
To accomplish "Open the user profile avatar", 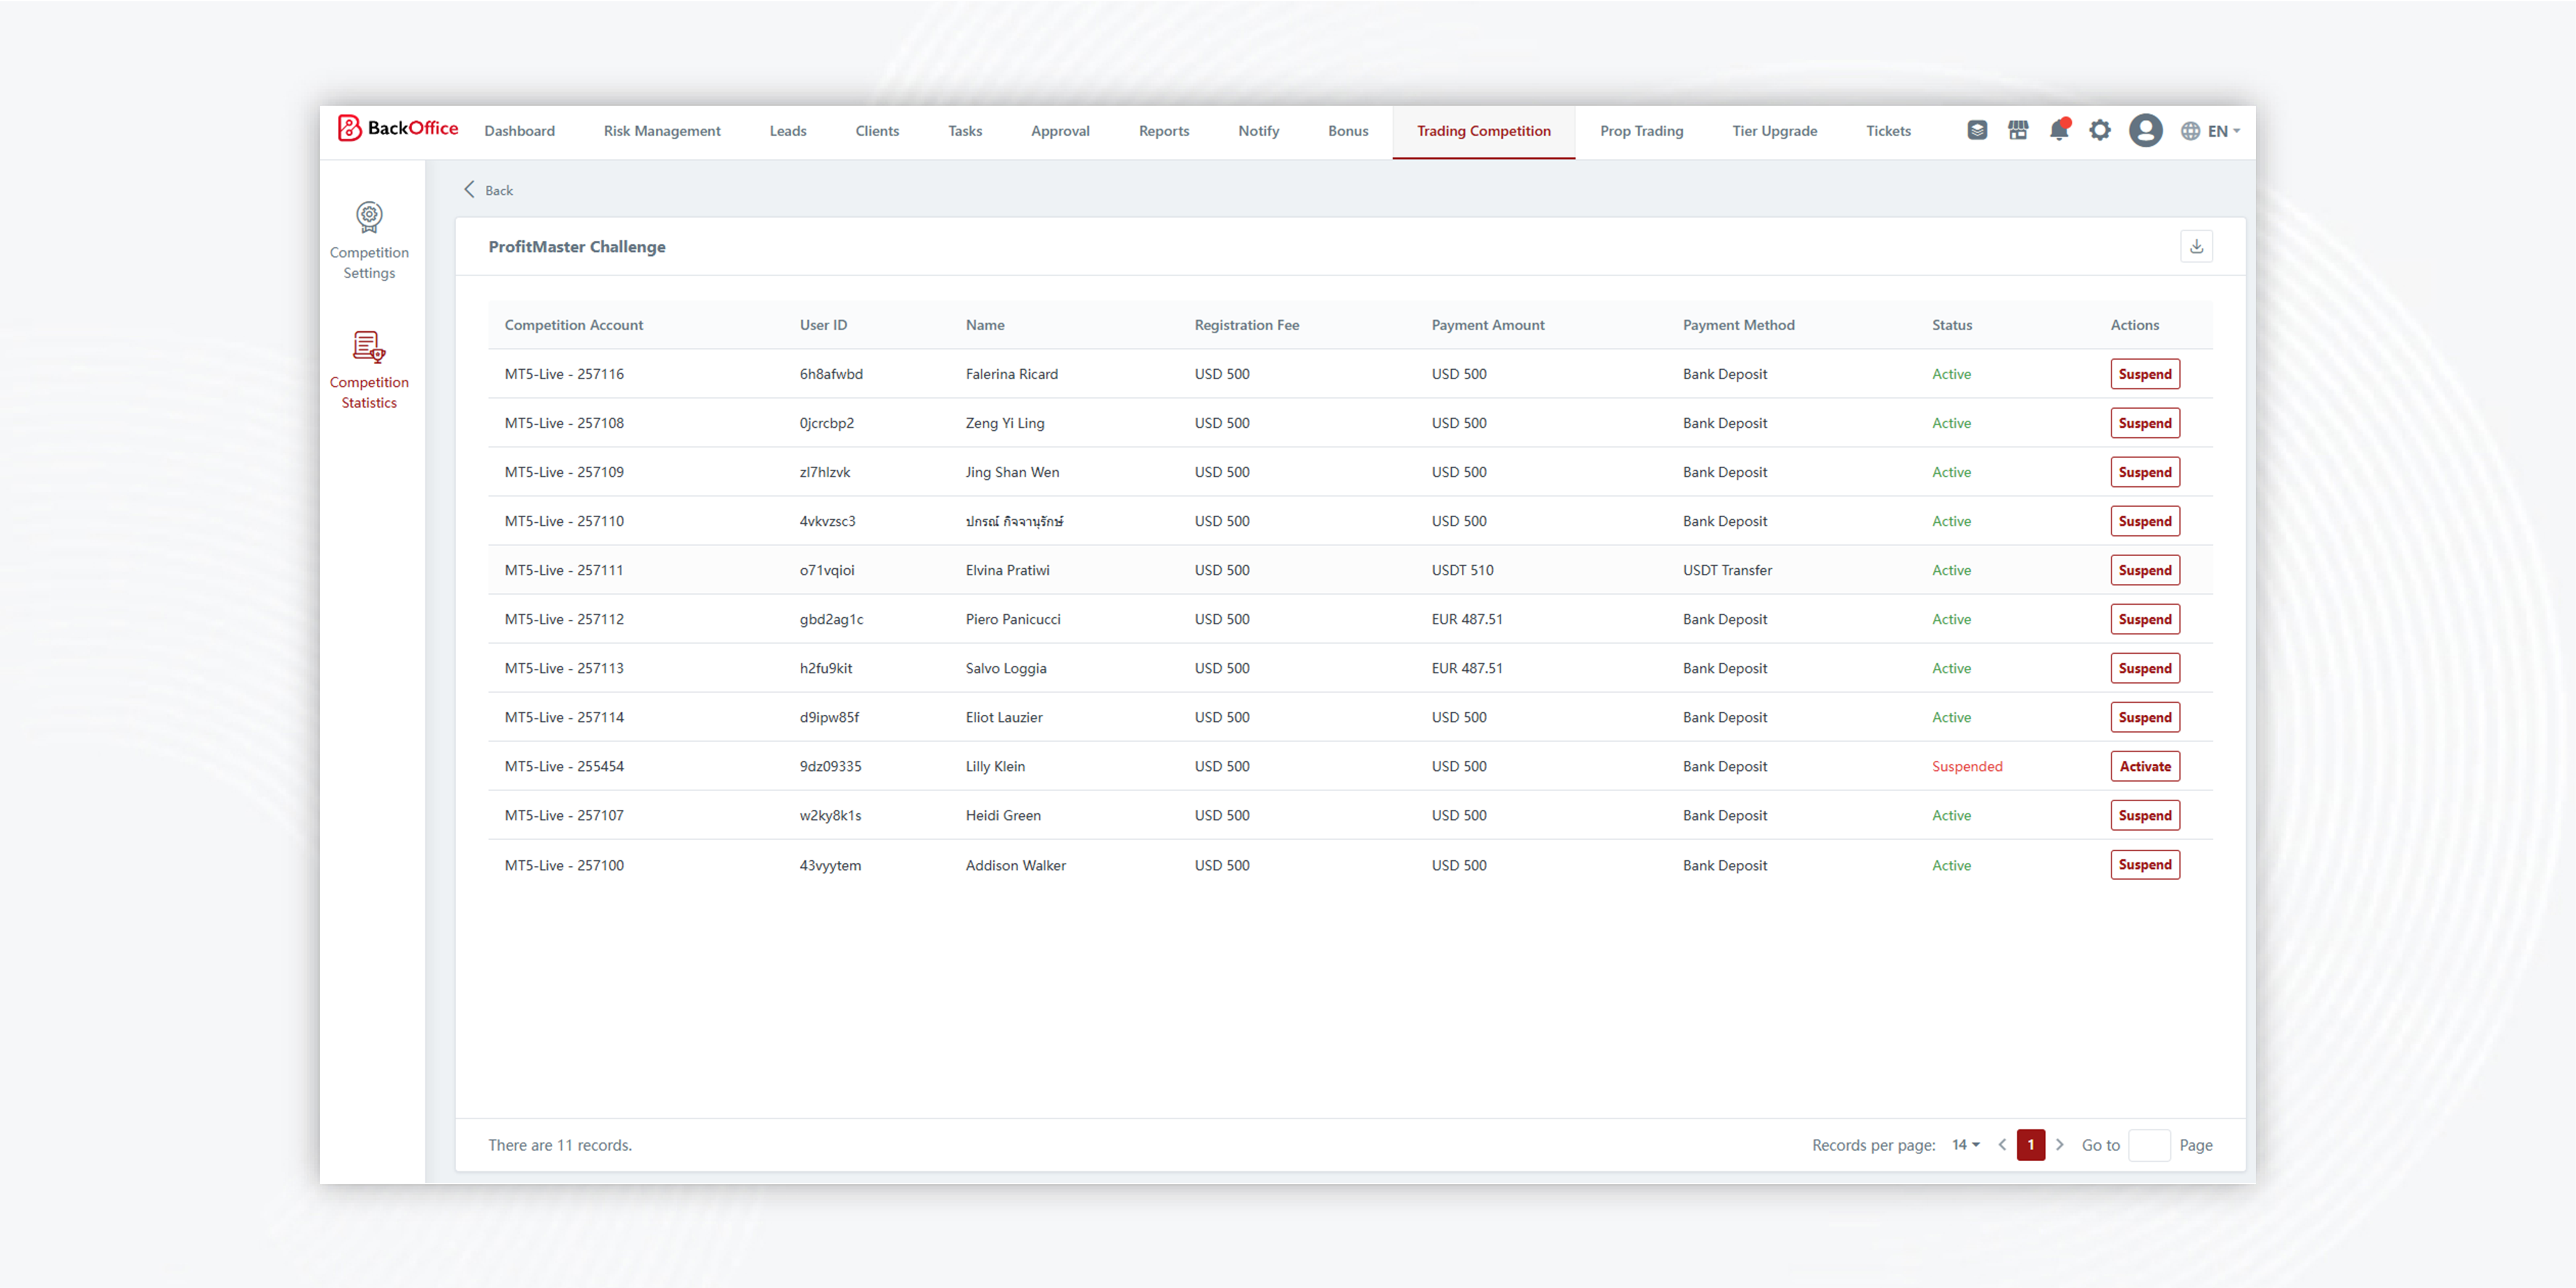I will pyautogui.click(x=2146, y=131).
